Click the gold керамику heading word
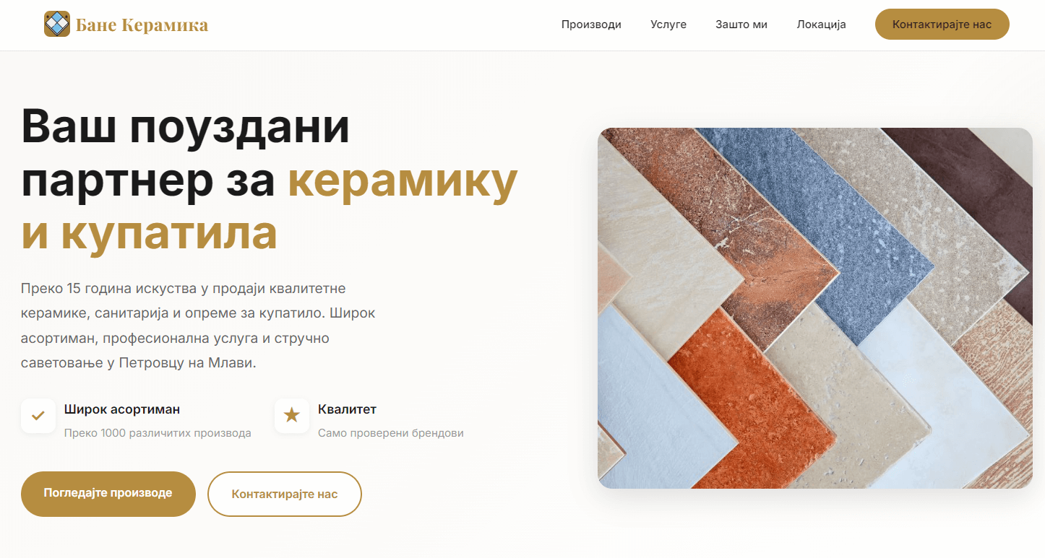The width and height of the screenshot is (1045, 558). click(x=403, y=182)
